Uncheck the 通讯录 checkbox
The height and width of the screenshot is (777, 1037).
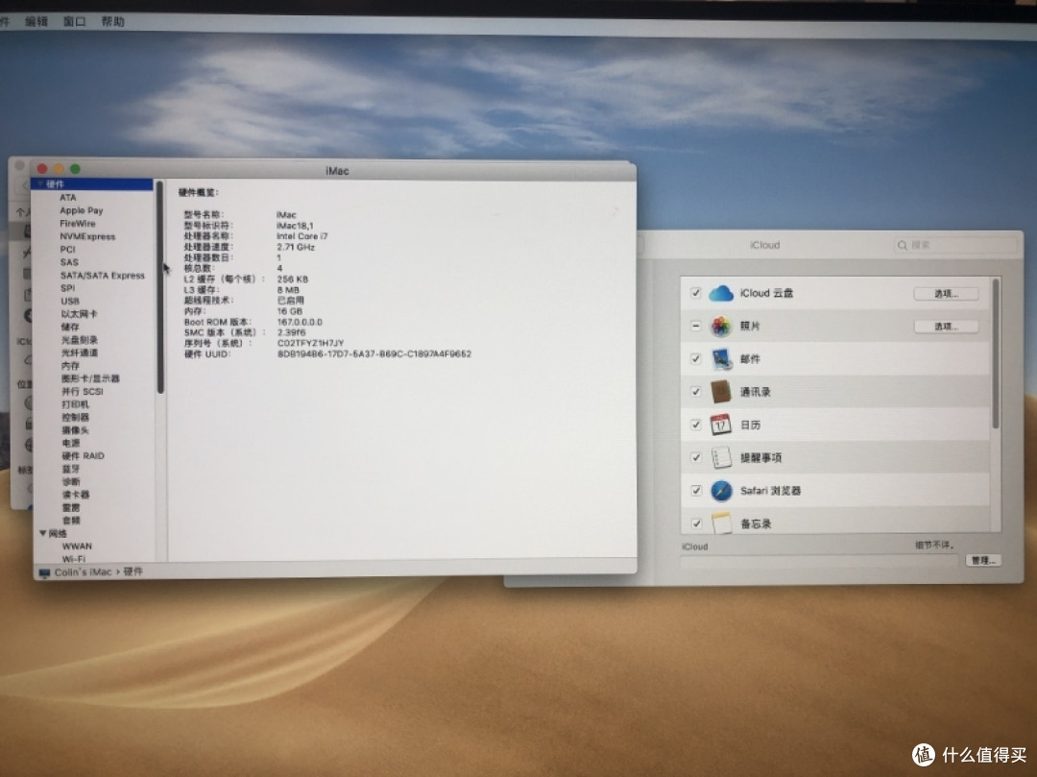click(695, 392)
